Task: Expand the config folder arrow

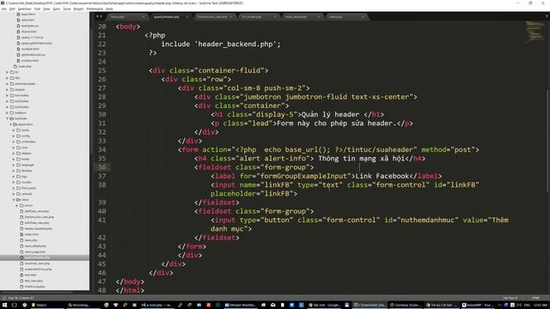Action: (14, 136)
